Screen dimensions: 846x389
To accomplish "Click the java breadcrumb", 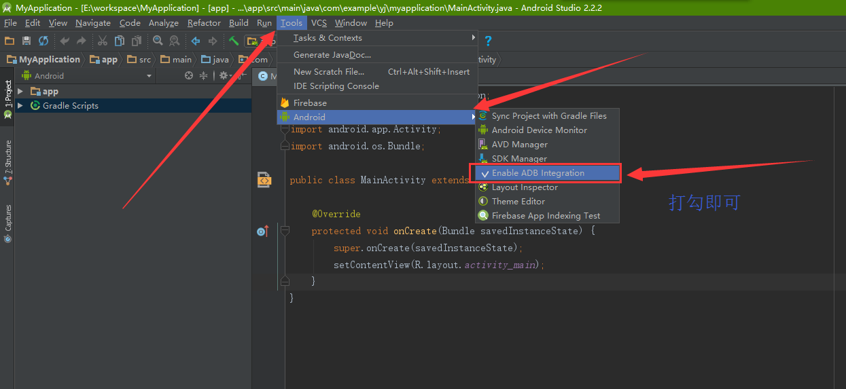I will [215, 60].
